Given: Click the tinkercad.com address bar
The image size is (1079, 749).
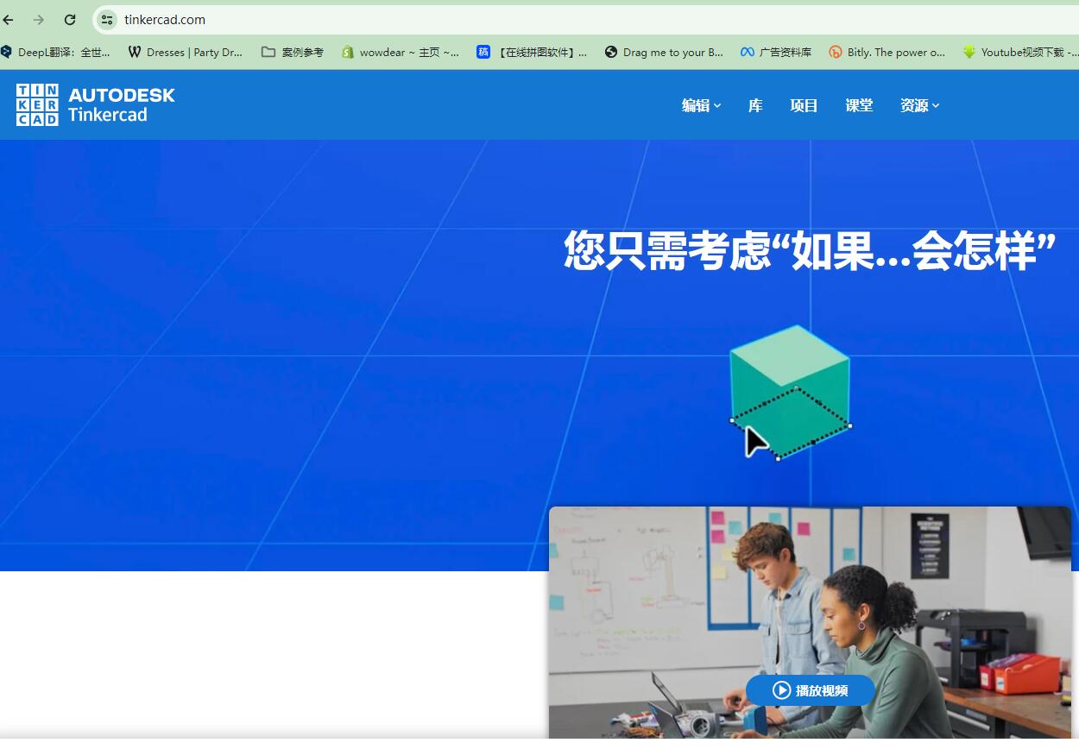Looking at the screenshot, I should 518,20.
